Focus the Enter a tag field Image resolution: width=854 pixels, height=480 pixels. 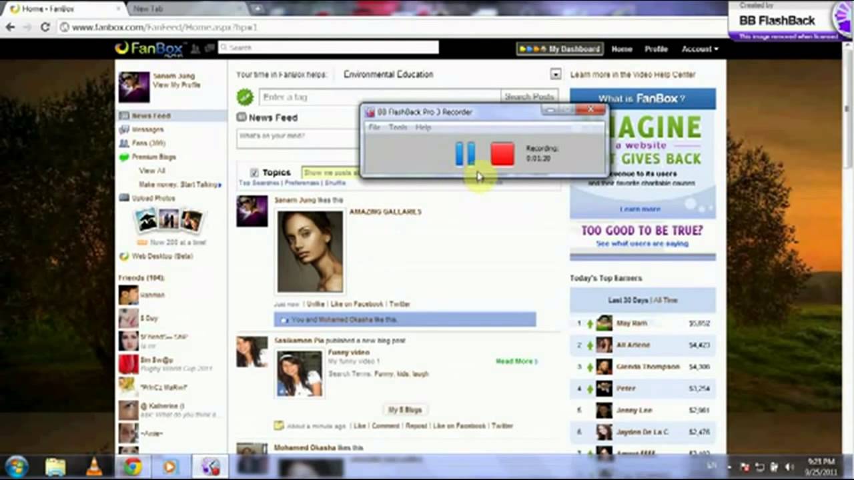pos(379,97)
